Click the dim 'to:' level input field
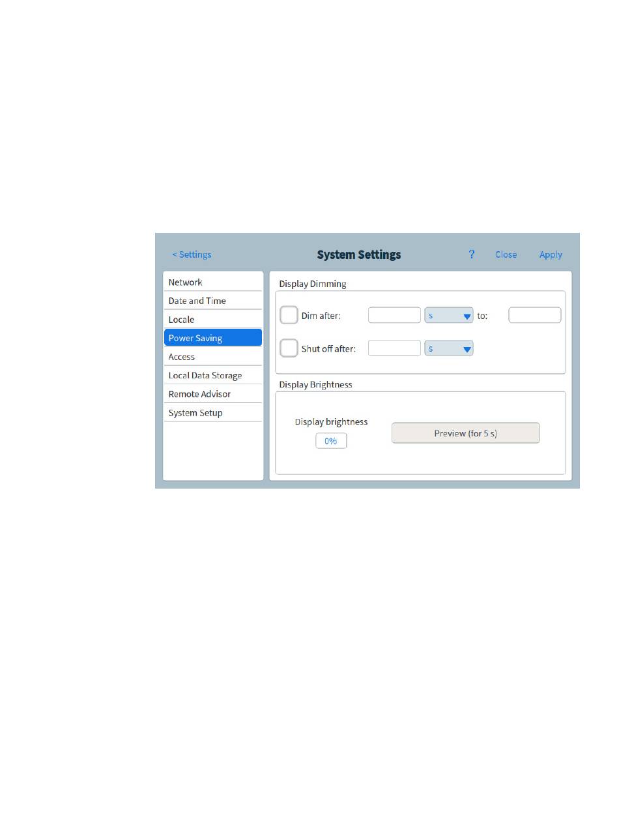 (x=534, y=315)
